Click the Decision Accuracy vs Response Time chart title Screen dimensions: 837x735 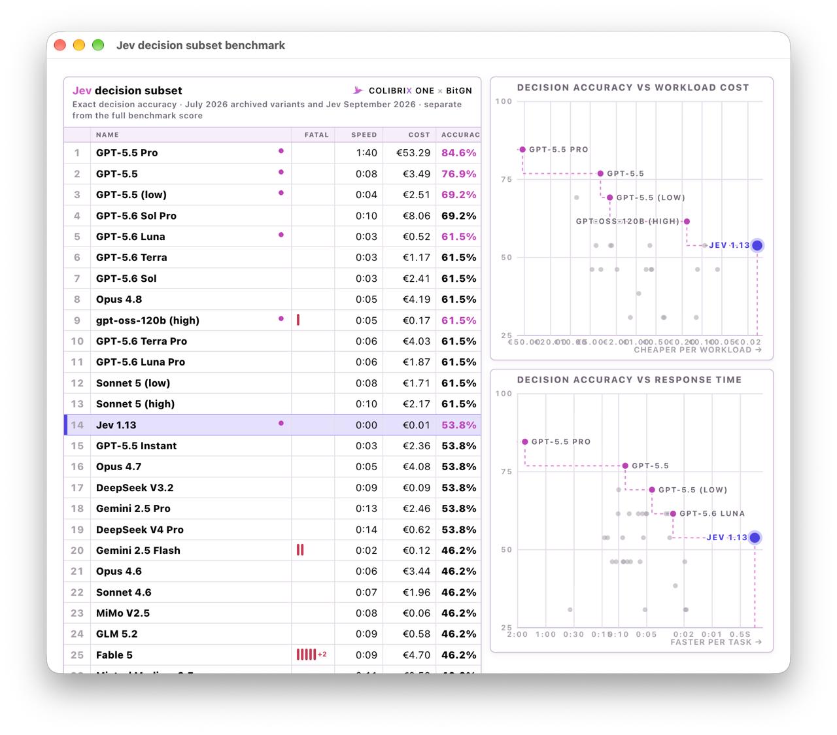[630, 380]
